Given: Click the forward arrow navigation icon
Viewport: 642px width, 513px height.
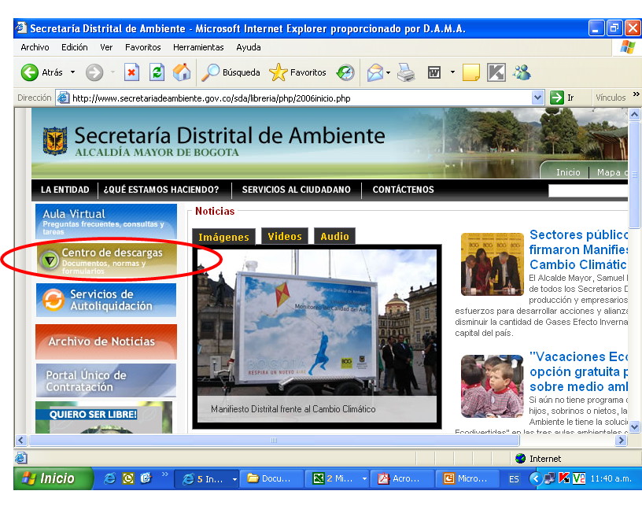Looking at the screenshot, I should pos(94,73).
